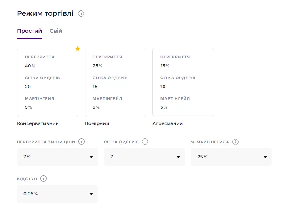Click info icon beside Сітка ордерів label

[x=145, y=142]
